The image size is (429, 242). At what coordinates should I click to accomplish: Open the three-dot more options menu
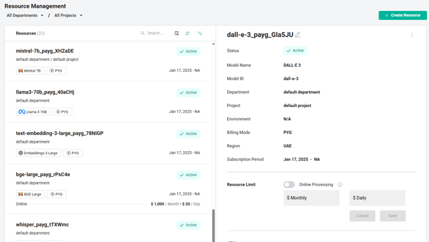[x=412, y=35]
